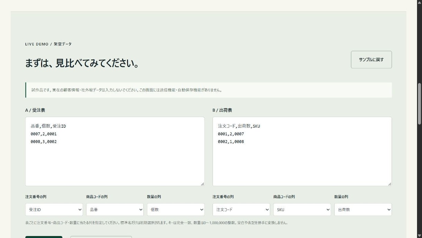Click 注文番号の列 label above 注文コード dropdown

click(223, 197)
